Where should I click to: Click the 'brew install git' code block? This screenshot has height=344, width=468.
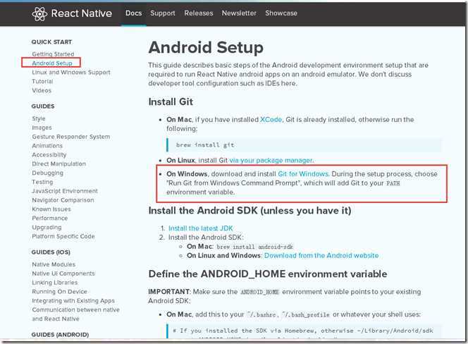[304, 145]
